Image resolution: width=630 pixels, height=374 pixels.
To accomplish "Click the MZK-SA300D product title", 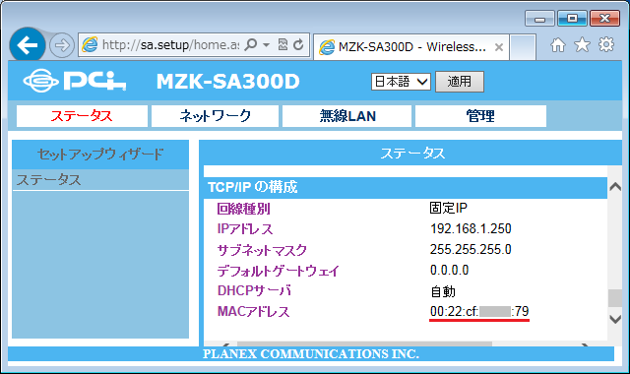I will (x=227, y=82).
